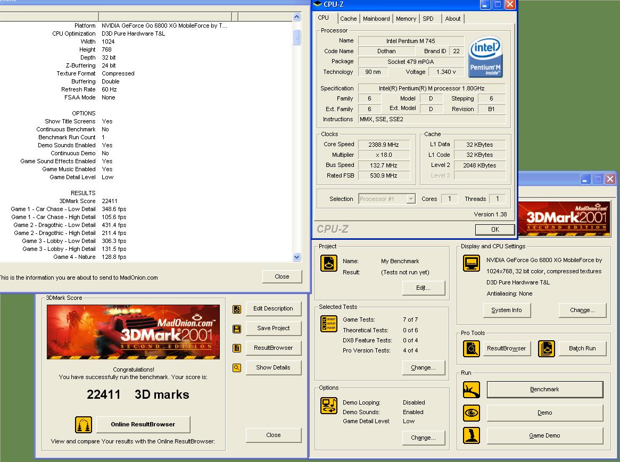
Task: Click the Pro Tools ResultBrowser button
Action: click(507, 348)
